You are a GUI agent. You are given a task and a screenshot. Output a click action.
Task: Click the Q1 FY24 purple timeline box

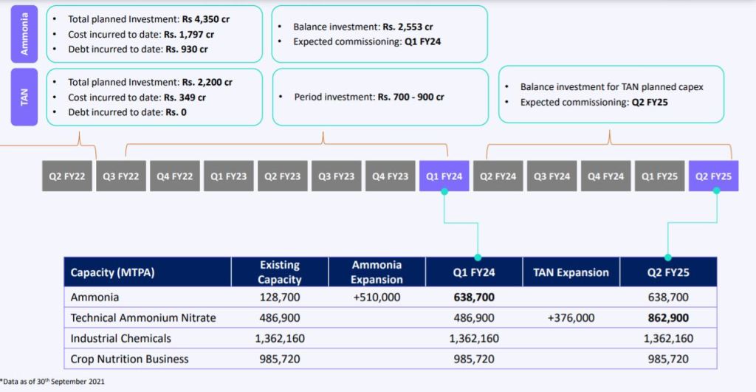(444, 176)
